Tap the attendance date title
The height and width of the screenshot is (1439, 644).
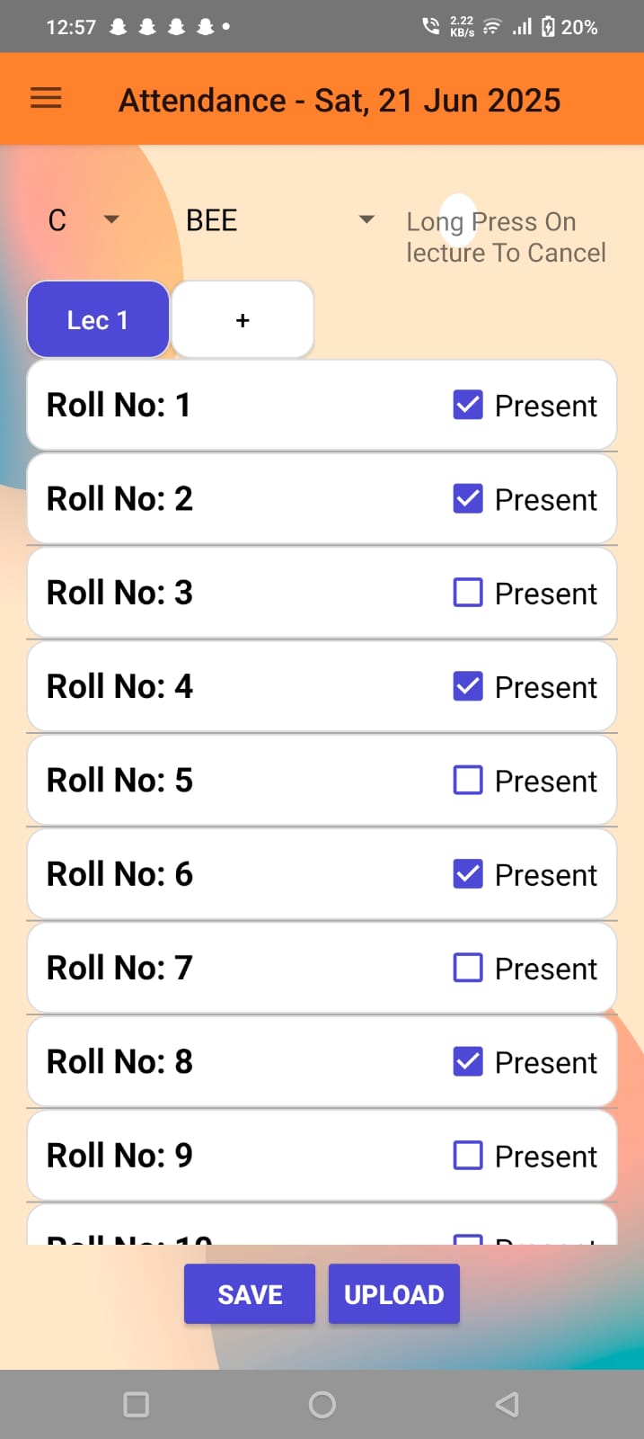coord(340,101)
